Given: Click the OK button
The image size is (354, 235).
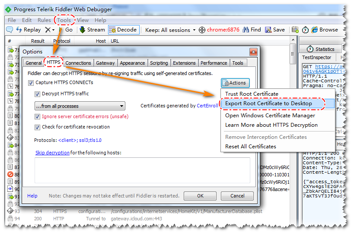Looking at the screenshot, I should point(200,196).
